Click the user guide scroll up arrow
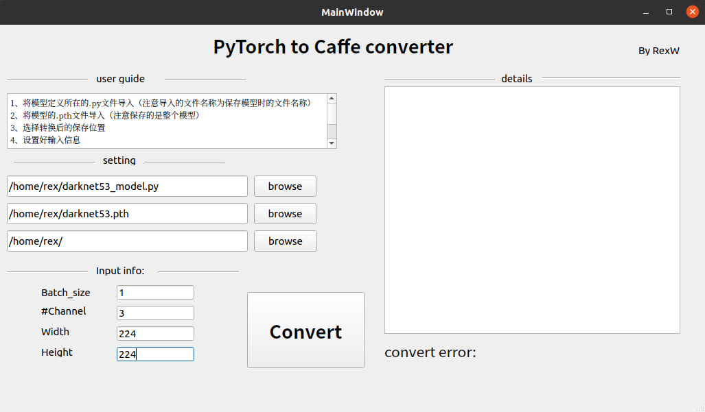The height and width of the screenshot is (412, 705). click(332, 98)
